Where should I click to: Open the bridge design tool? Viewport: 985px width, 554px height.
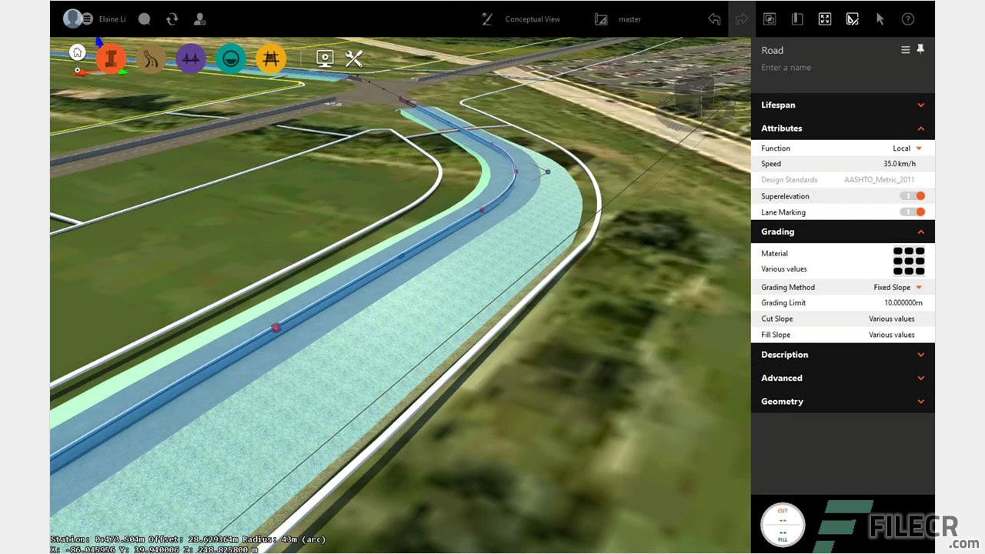click(x=191, y=58)
